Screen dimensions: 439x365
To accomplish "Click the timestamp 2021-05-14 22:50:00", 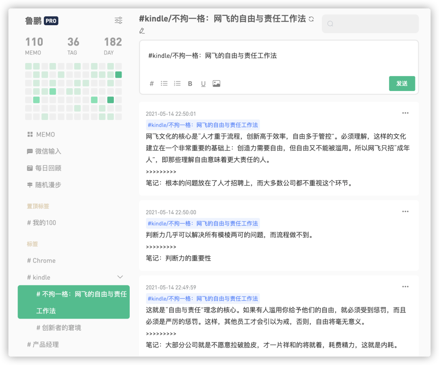I will tap(171, 213).
